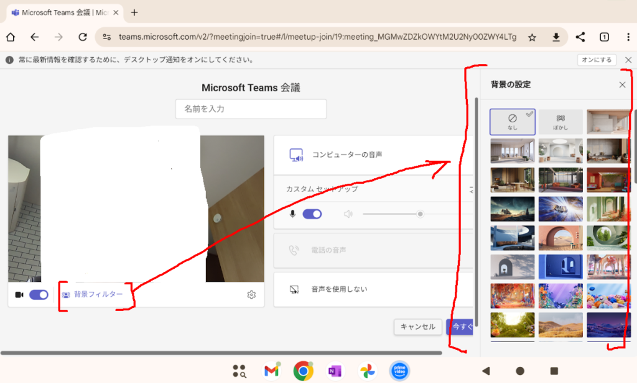Choose the colorful balloons background thumbnail
This screenshot has width=637, height=383.
608,296
